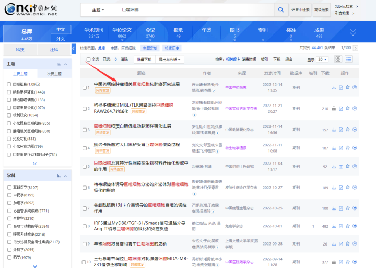The image size is (376, 268).
Task: Open the results-per-page 20 dropdown
Action: [x=322, y=60]
